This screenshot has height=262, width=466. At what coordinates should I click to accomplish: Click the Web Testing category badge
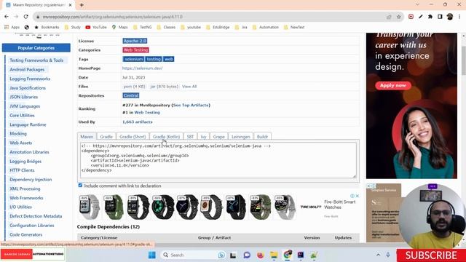[135, 50]
